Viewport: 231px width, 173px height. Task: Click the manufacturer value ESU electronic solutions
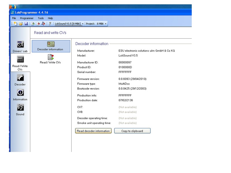point(147,51)
